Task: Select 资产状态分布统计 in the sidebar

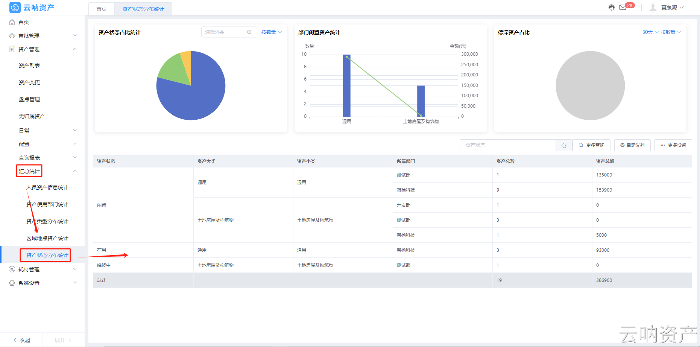Action: [x=47, y=255]
